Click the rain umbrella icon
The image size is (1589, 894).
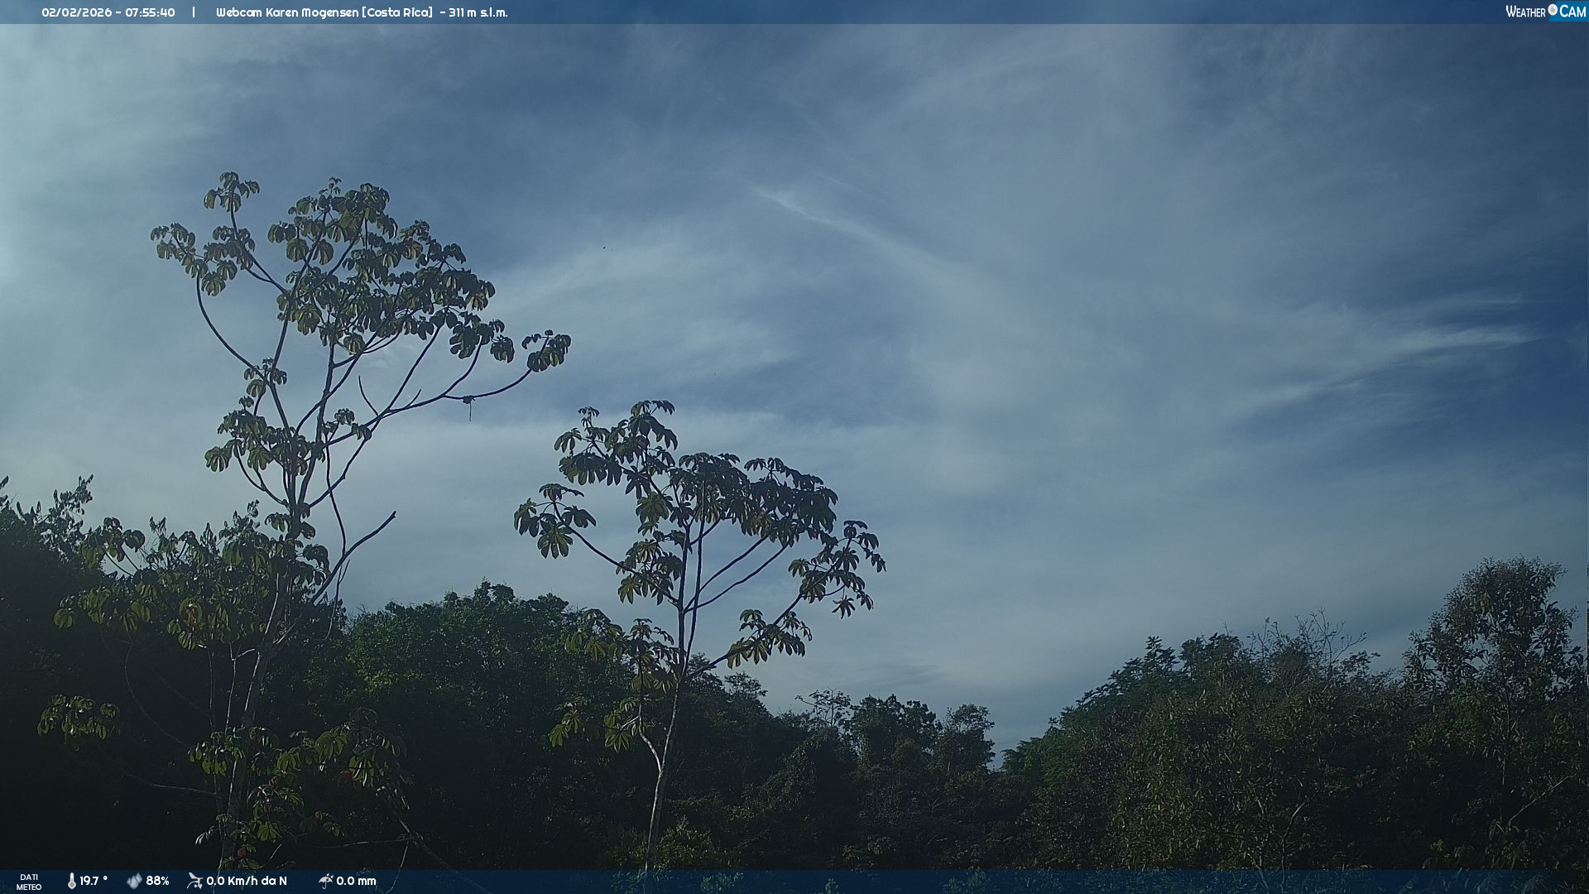(x=326, y=881)
